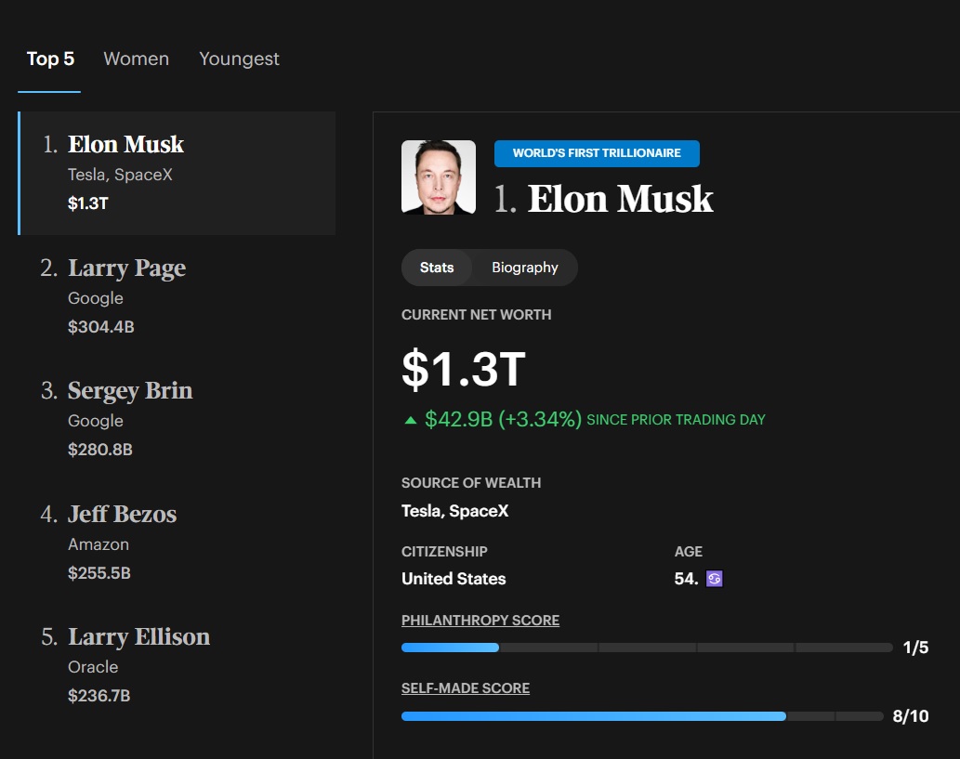Image resolution: width=960 pixels, height=759 pixels.
Task: Click the $255.5B net worth figure
Action: tap(99, 573)
